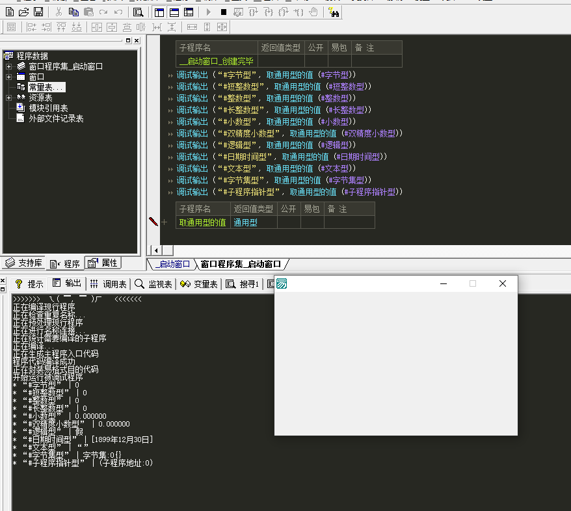This screenshot has height=511, width=571.
Task: Expand the 取通用型的值 subroutine with the plus sign
Action: click(165, 222)
